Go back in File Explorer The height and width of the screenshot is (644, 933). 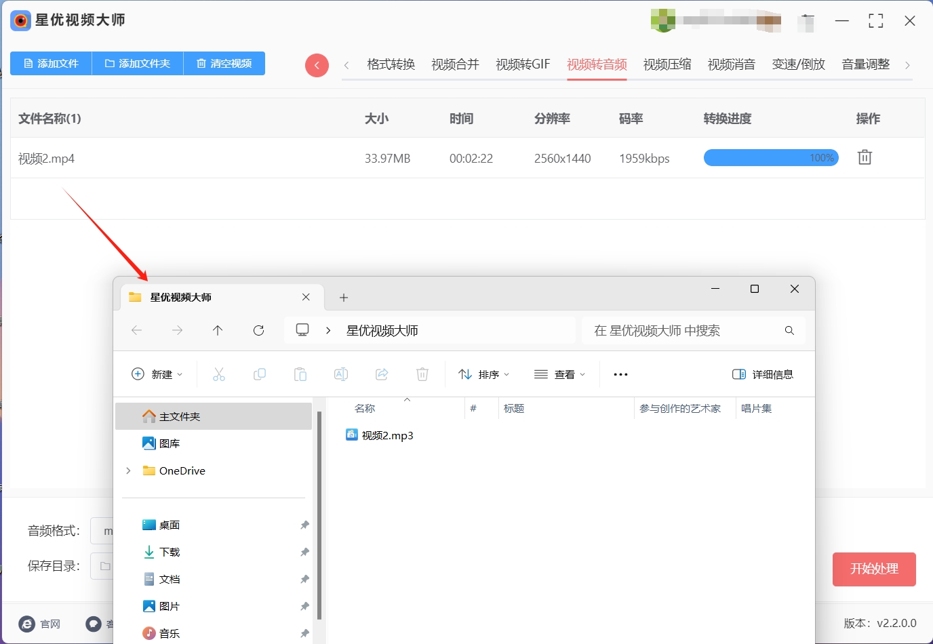pos(137,330)
